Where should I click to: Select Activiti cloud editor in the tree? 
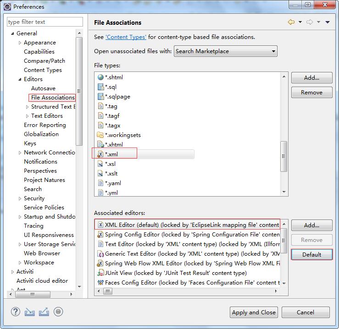click(x=42, y=280)
